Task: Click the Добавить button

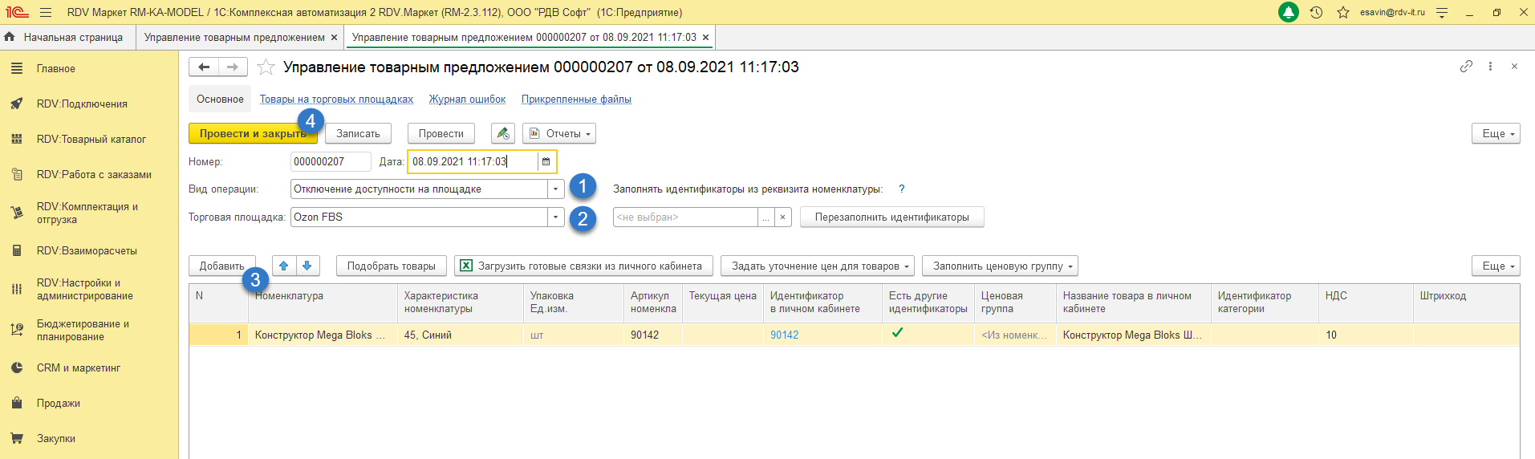Action: (x=222, y=266)
